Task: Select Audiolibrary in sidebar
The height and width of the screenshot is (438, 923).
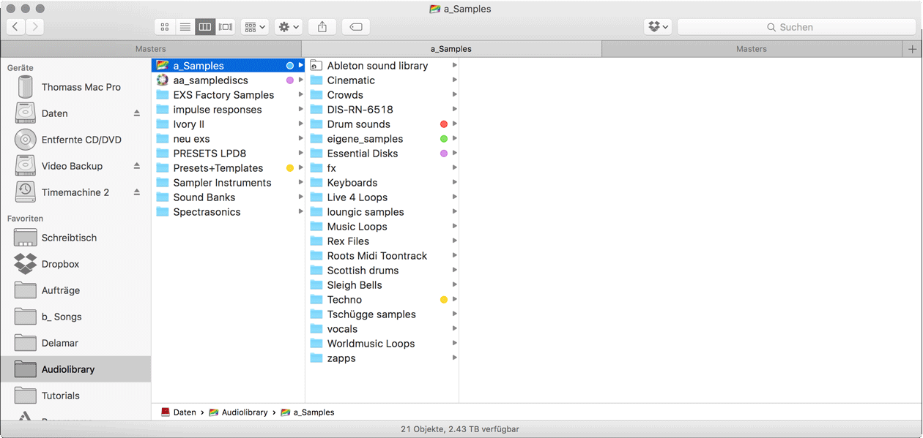Action: pos(75,369)
